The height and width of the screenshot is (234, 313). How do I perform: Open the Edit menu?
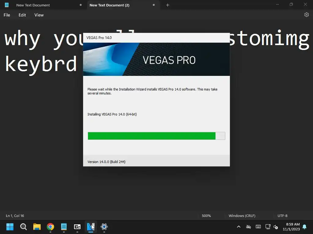click(x=22, y=15)
